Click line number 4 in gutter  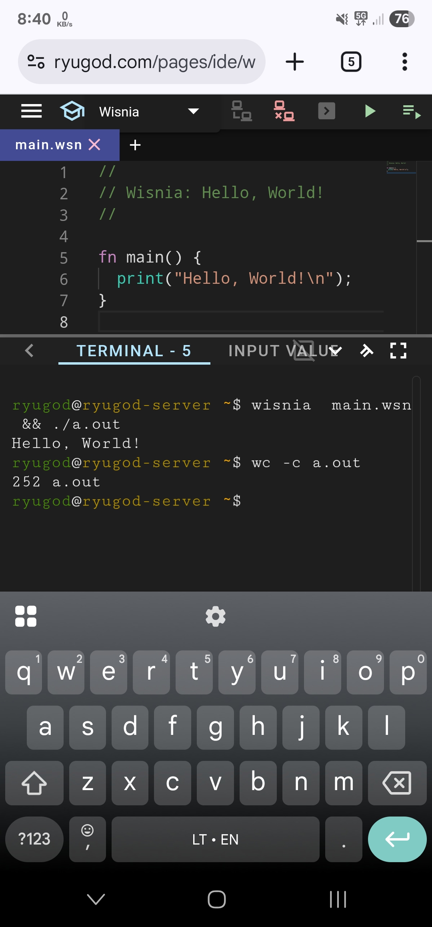tap(64, 236)
